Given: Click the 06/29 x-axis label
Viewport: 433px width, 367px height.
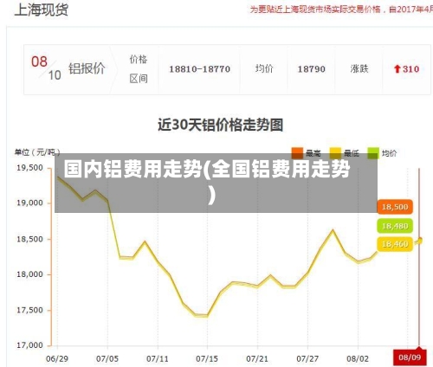Looking at the screenshot, I should click(57, 359).
